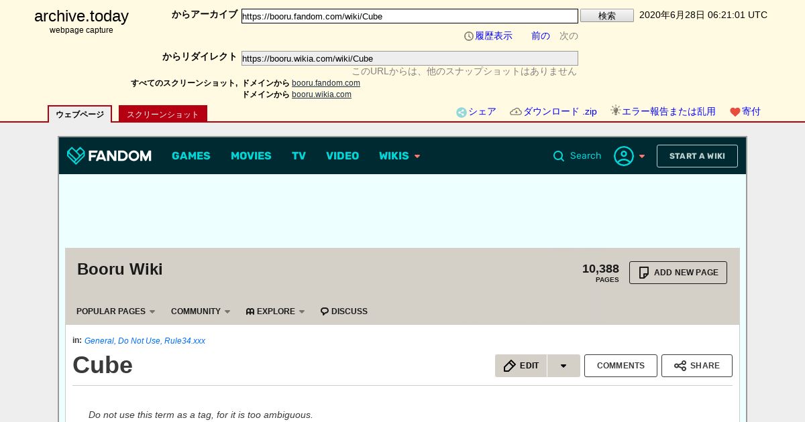Viewport: 805px width, 422px height.
Task: Click the history clock icon
Action: pyautogui.click(x=469, y=36)
